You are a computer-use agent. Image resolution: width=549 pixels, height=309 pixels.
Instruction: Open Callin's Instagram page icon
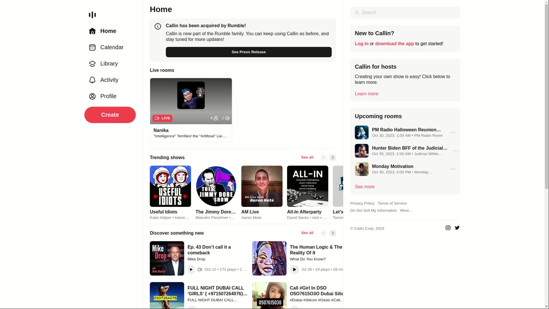tap(448, 228)
